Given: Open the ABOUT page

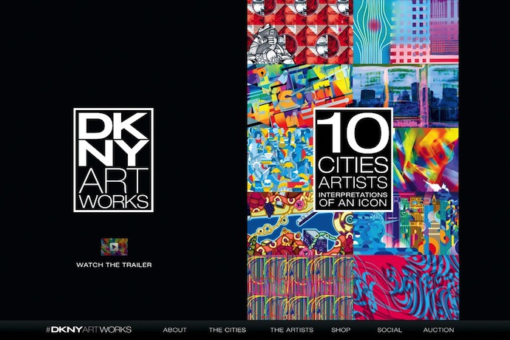Looking at the screenshot, I should pos(174,330).
